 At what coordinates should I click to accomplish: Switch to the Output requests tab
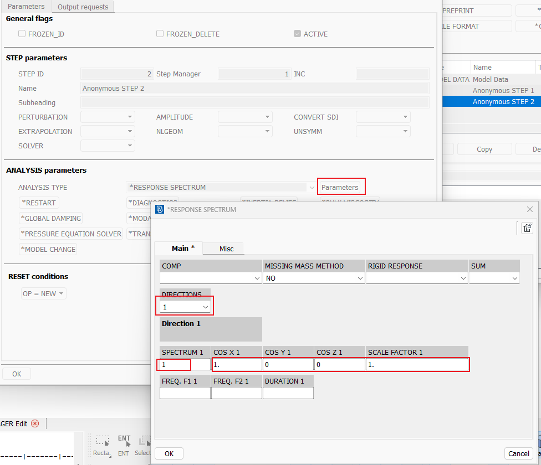(83, 7)
